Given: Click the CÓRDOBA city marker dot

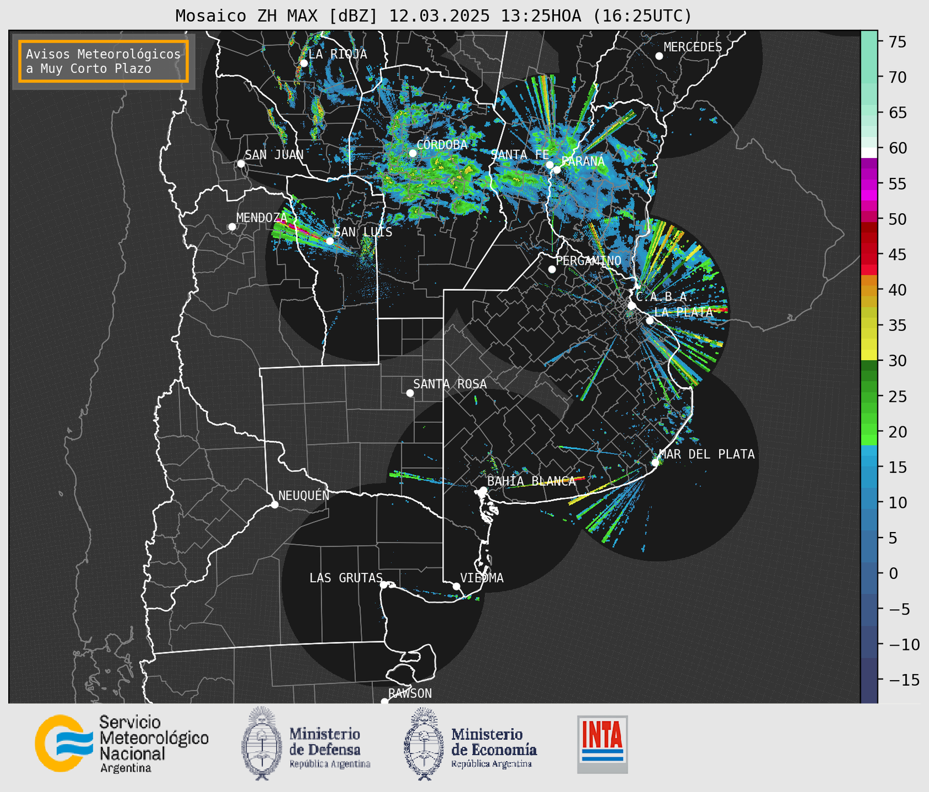Looking at the screenshot, I should tap(412, 153).
